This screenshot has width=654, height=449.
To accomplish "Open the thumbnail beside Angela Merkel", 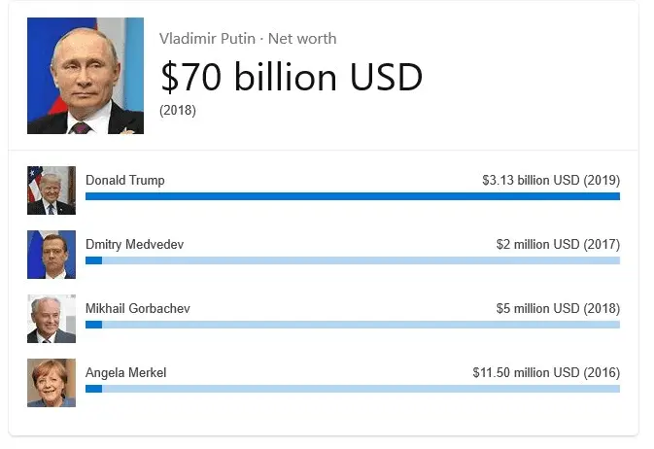I will click(52, 383).
